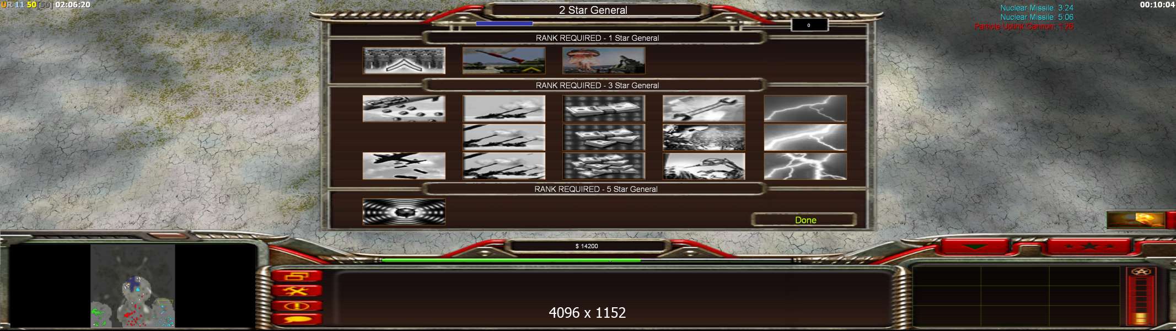
Task: Collapse the control bar with down arrow
Action: click(974, 247)
